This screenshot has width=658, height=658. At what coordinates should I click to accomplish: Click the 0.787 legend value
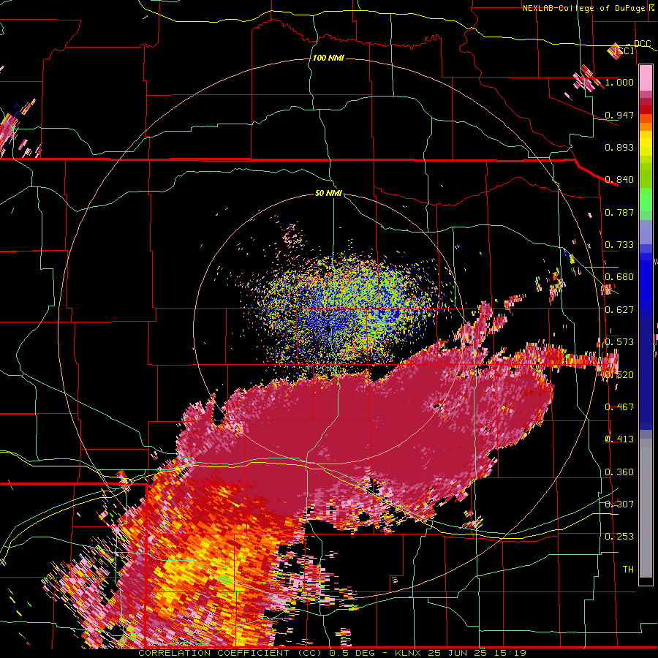[619, 212]
